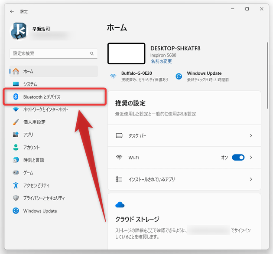
Task: Click the アクセシビリティ figure icon
Action: (16, 185)
